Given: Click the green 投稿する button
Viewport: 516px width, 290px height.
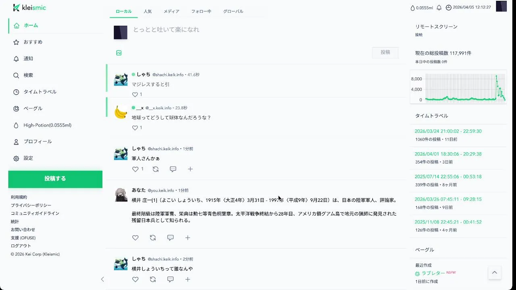Looking at the screenshot, I should 55,179.
